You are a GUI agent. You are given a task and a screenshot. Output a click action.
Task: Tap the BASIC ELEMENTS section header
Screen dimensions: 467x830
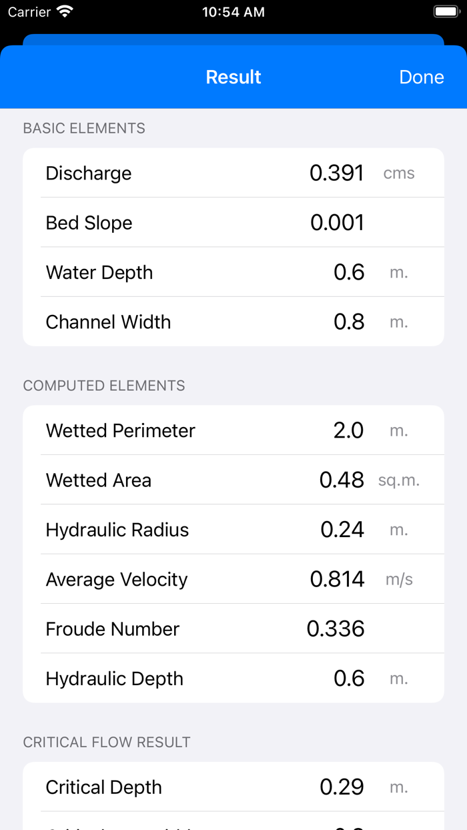click(84, 128)
